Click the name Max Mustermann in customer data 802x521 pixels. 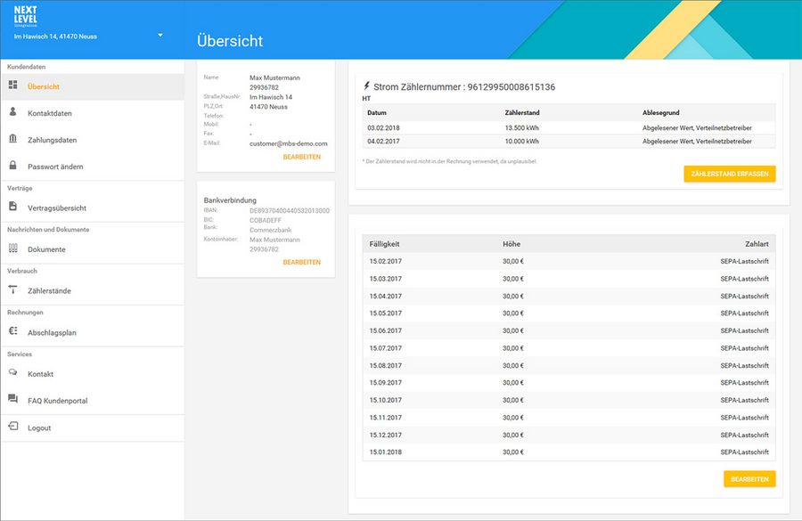(x=274, y=77)
